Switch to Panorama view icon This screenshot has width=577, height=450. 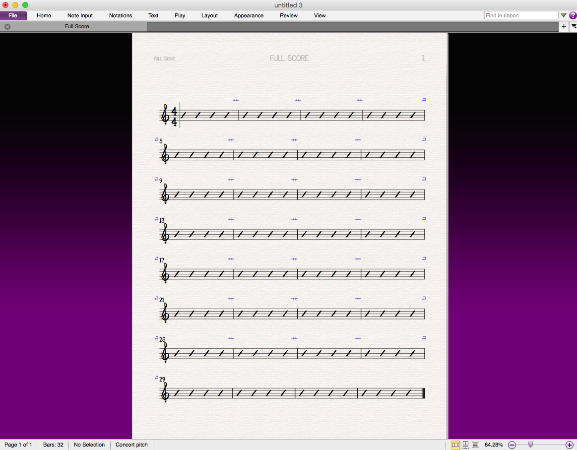465,445
